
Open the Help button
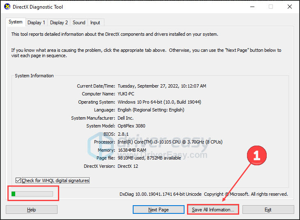click(32, 210)
